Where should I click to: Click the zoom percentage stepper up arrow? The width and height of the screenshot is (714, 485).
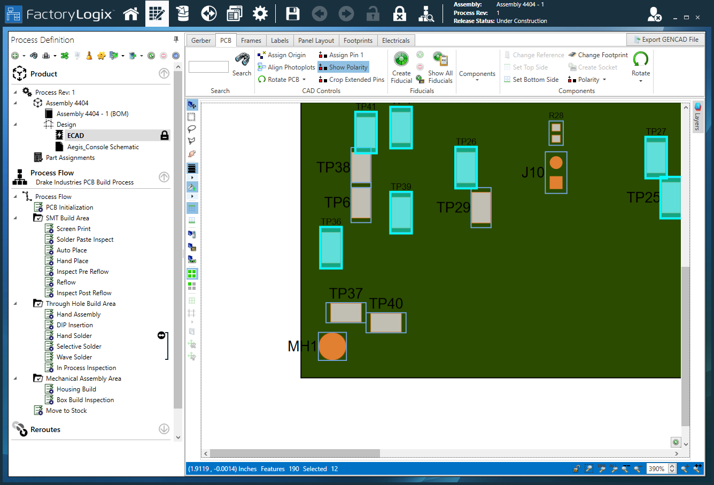tap(672, 465)
